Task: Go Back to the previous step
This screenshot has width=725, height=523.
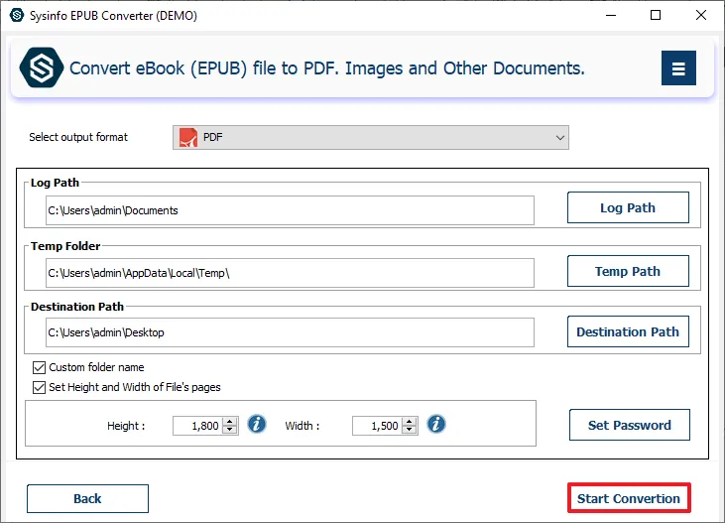Action: click(x=87, y=498)
